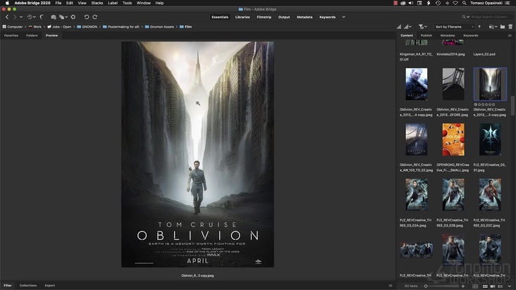Click the boomerang return-to-app icon
Viewport: 516px width, 290px height.
pyautogui.click(x=42, y=16)
